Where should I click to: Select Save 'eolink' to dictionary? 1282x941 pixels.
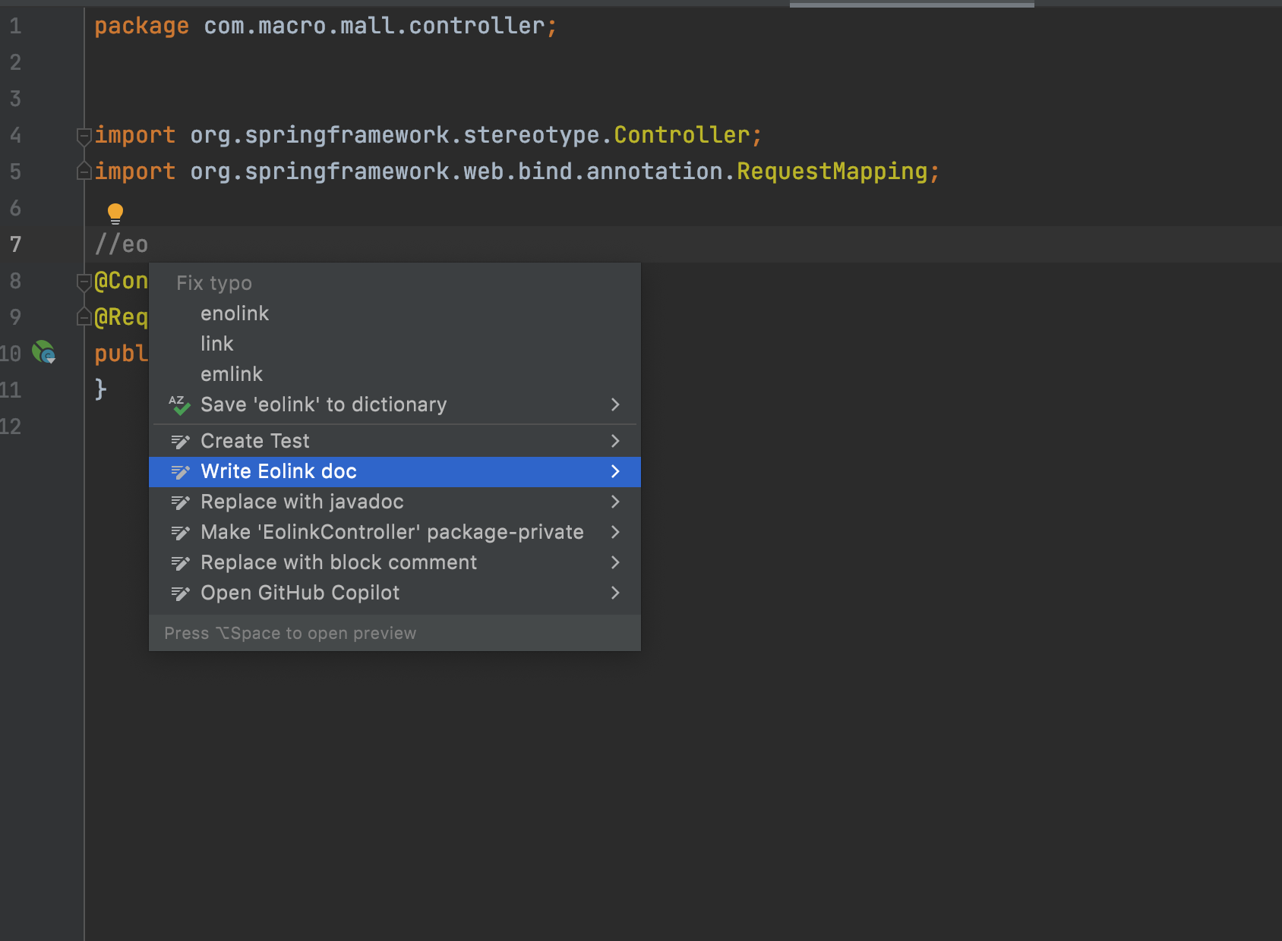pyautogui.click(x=395, y=404)
